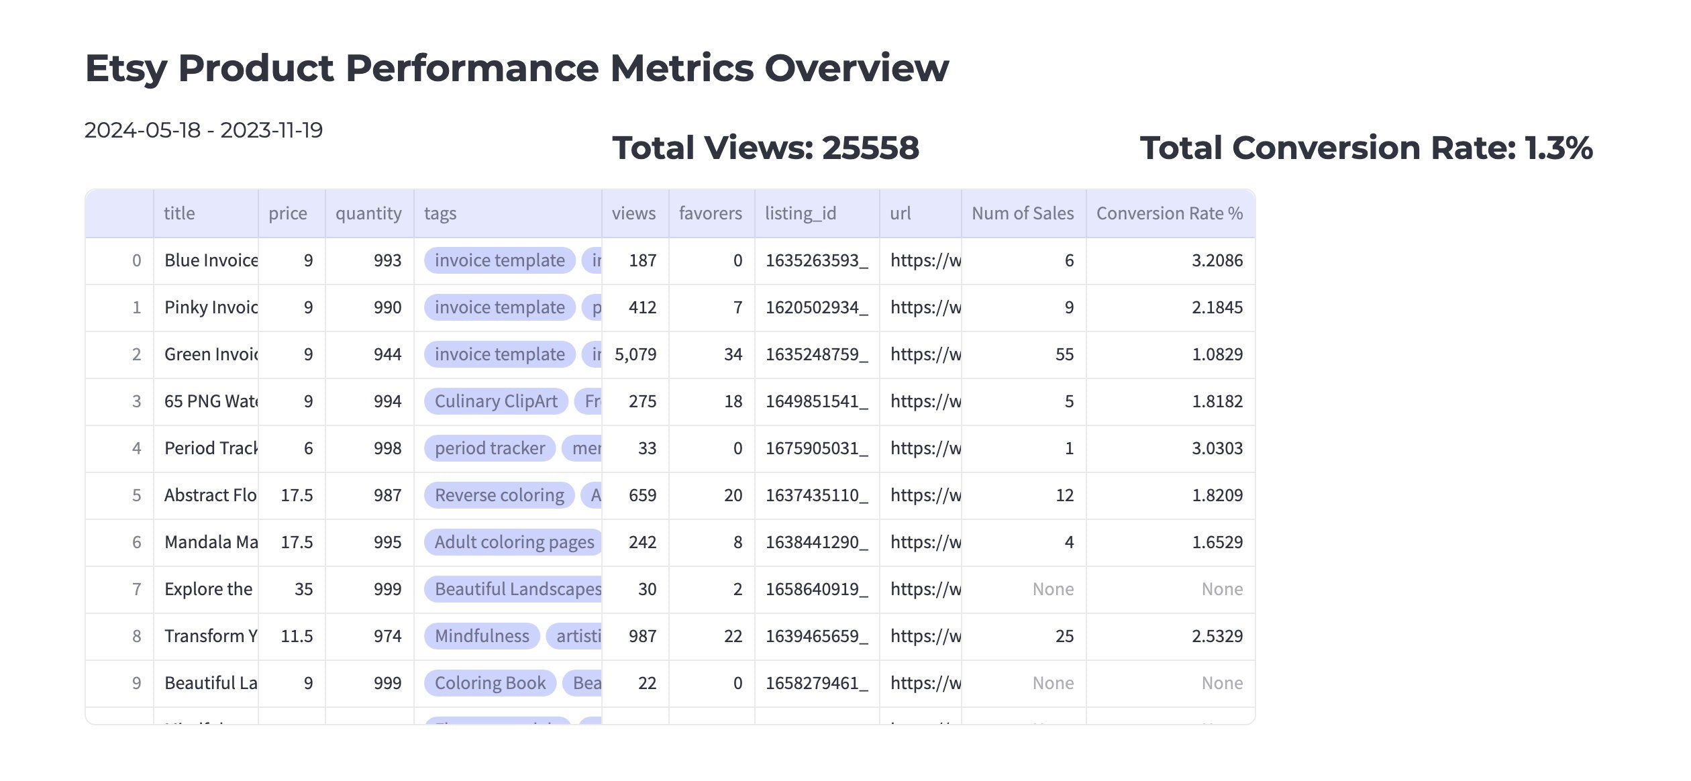Click the Total Conversion Rate: 1.3% metric
This screenshot has height=781, width=1691.
click(x=1366, y=148)
